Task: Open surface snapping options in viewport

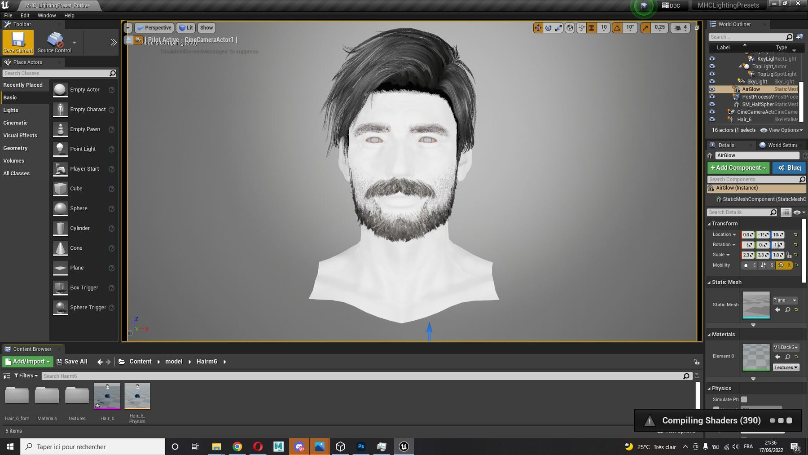Action: point(581,28)
